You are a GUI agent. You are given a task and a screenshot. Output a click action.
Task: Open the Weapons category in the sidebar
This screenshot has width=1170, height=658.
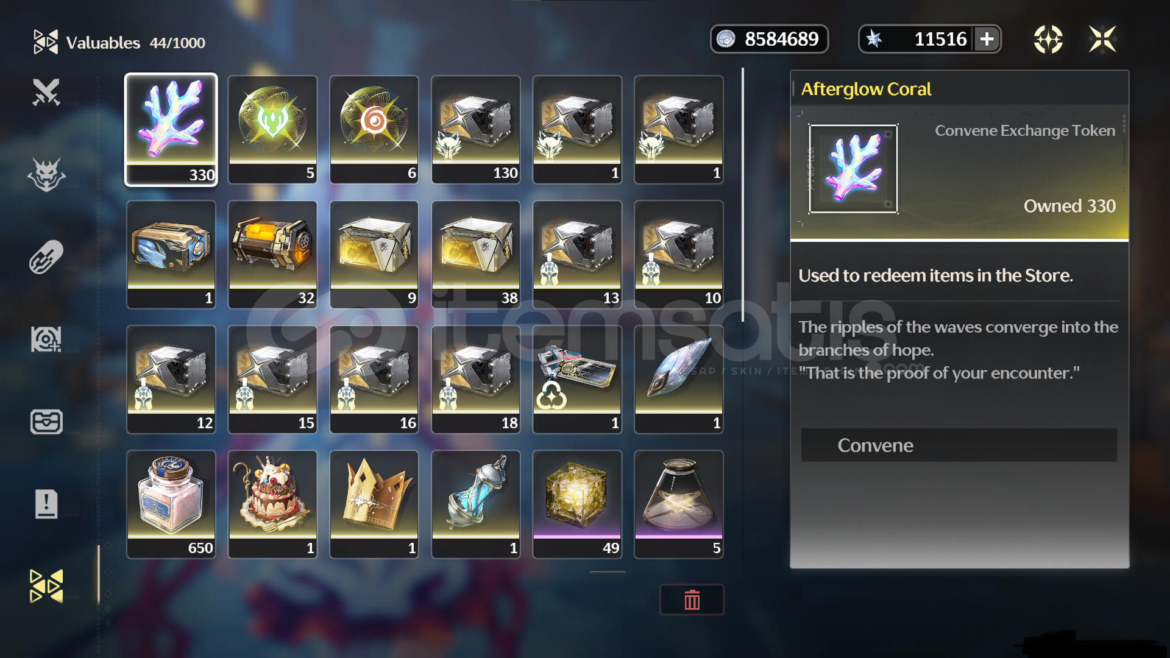(46, 93)
